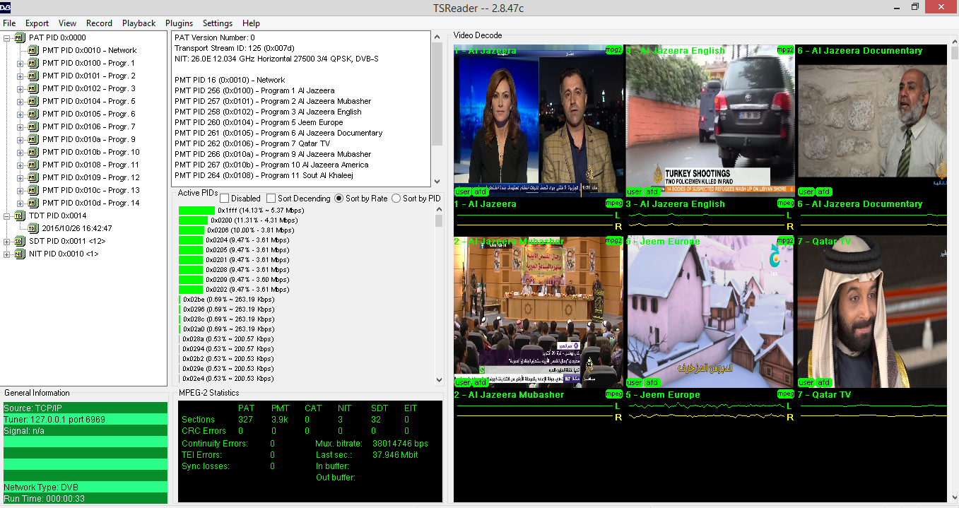Click the PAT info text scrollbar down arrow
The width and height of the screenshot is (959, 508).
click(x=437, y=182)
